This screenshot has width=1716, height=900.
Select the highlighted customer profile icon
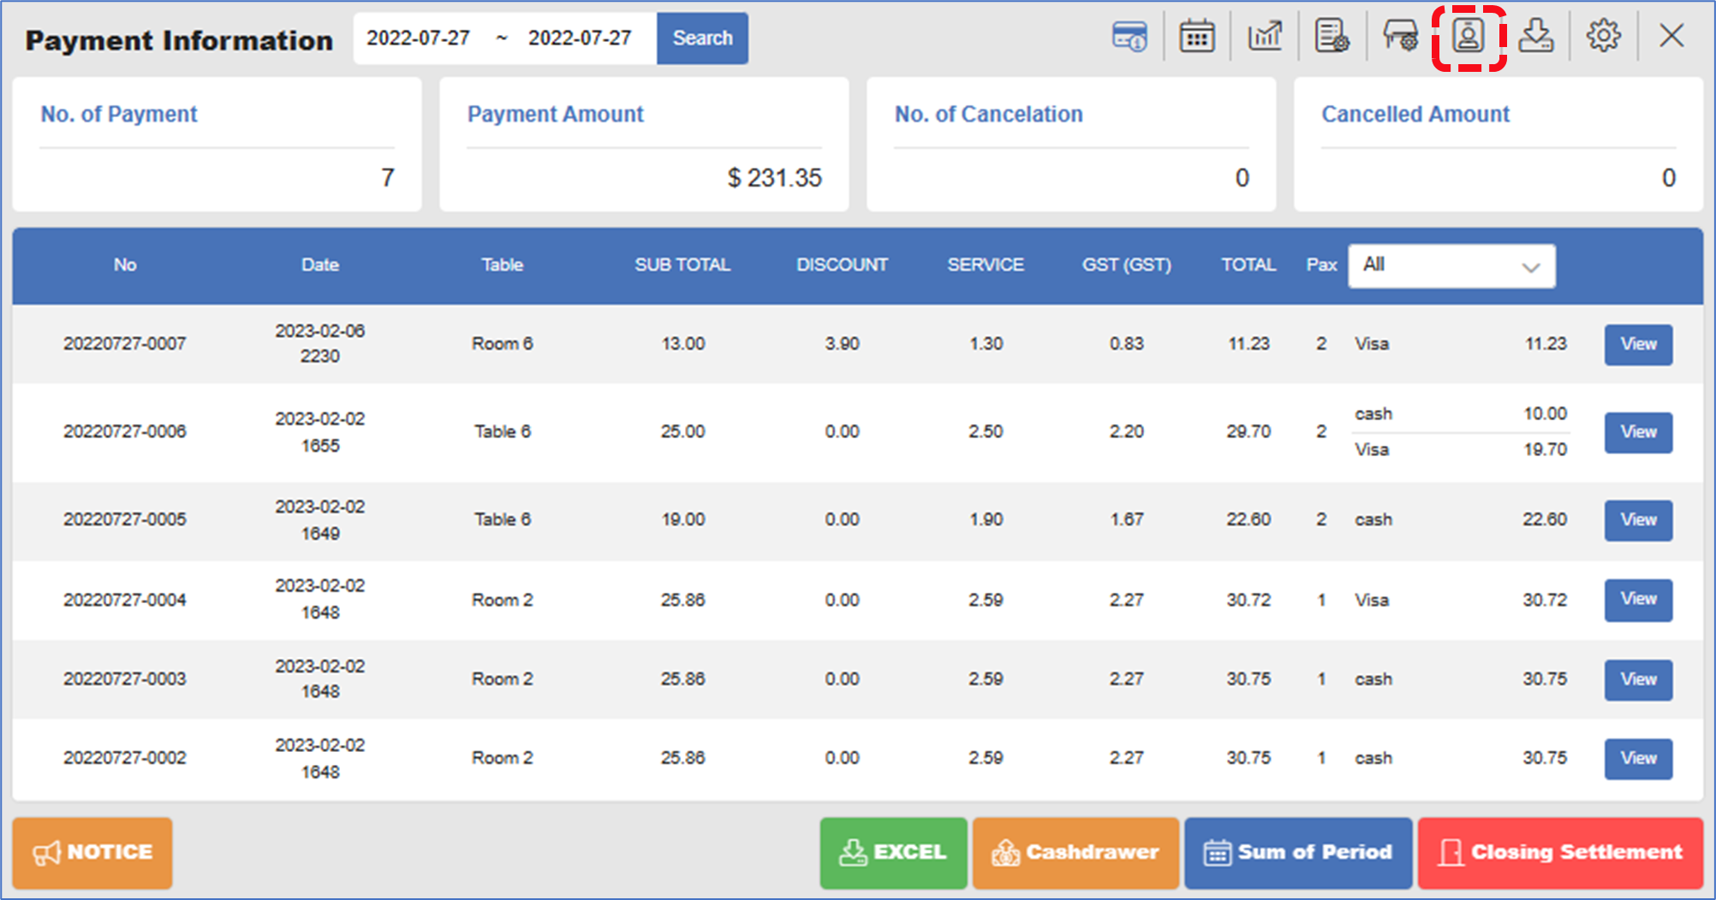pyautogui.click(x=1469, y=36)
